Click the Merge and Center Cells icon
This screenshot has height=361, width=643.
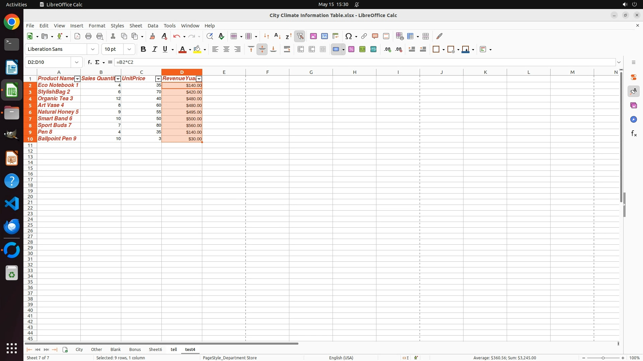[x=301, y=49]
